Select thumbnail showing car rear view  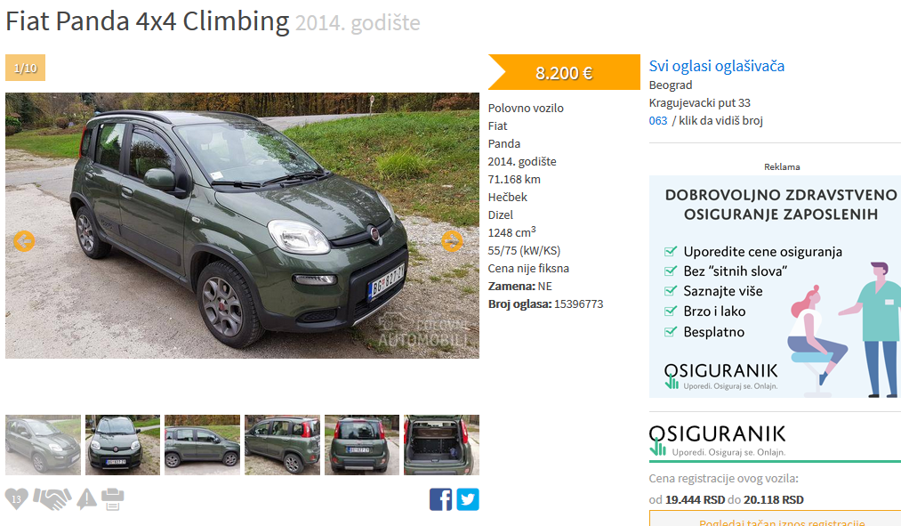pyautogui.click(x=361, y=445)
